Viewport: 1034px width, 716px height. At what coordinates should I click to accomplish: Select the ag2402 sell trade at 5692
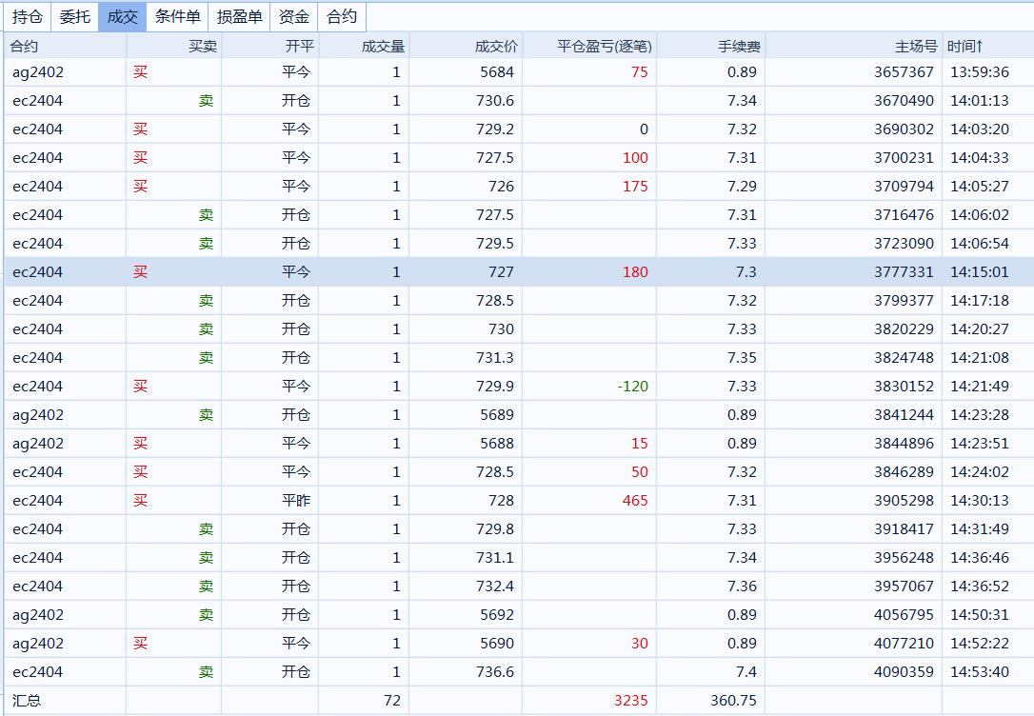coord(519,614)
